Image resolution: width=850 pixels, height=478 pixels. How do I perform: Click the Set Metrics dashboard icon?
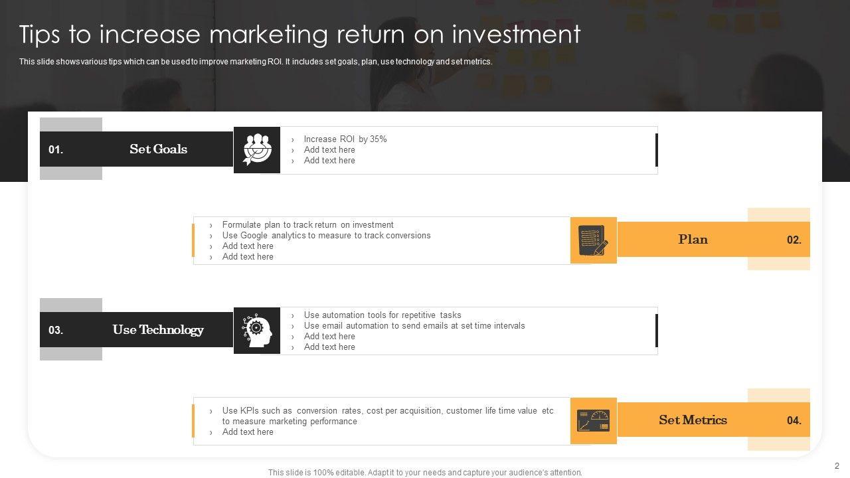click(593, 421)
